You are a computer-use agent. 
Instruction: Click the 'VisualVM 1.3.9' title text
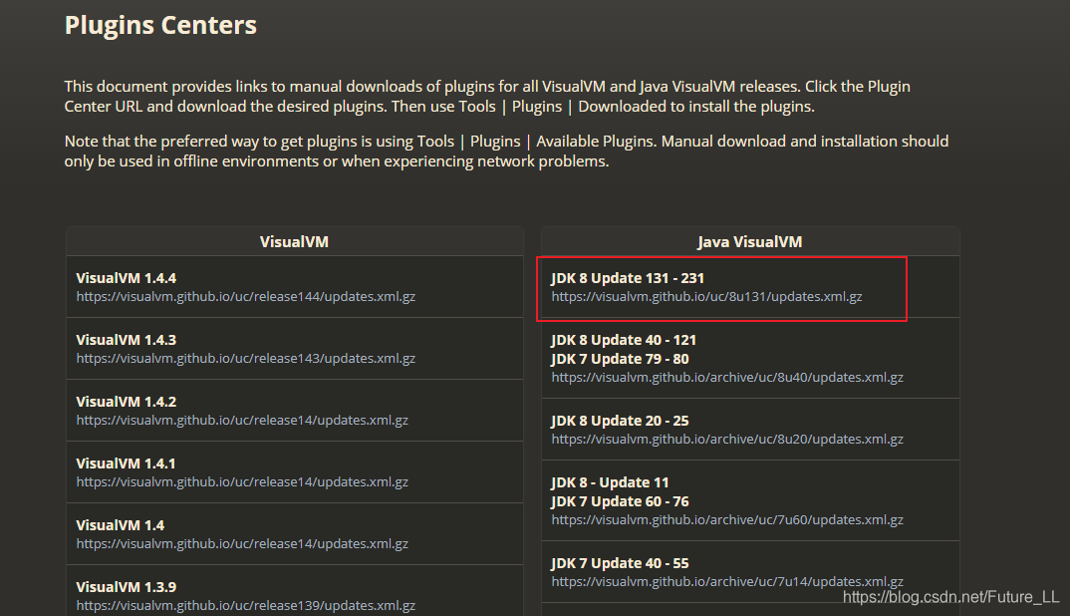click(127, 587)
